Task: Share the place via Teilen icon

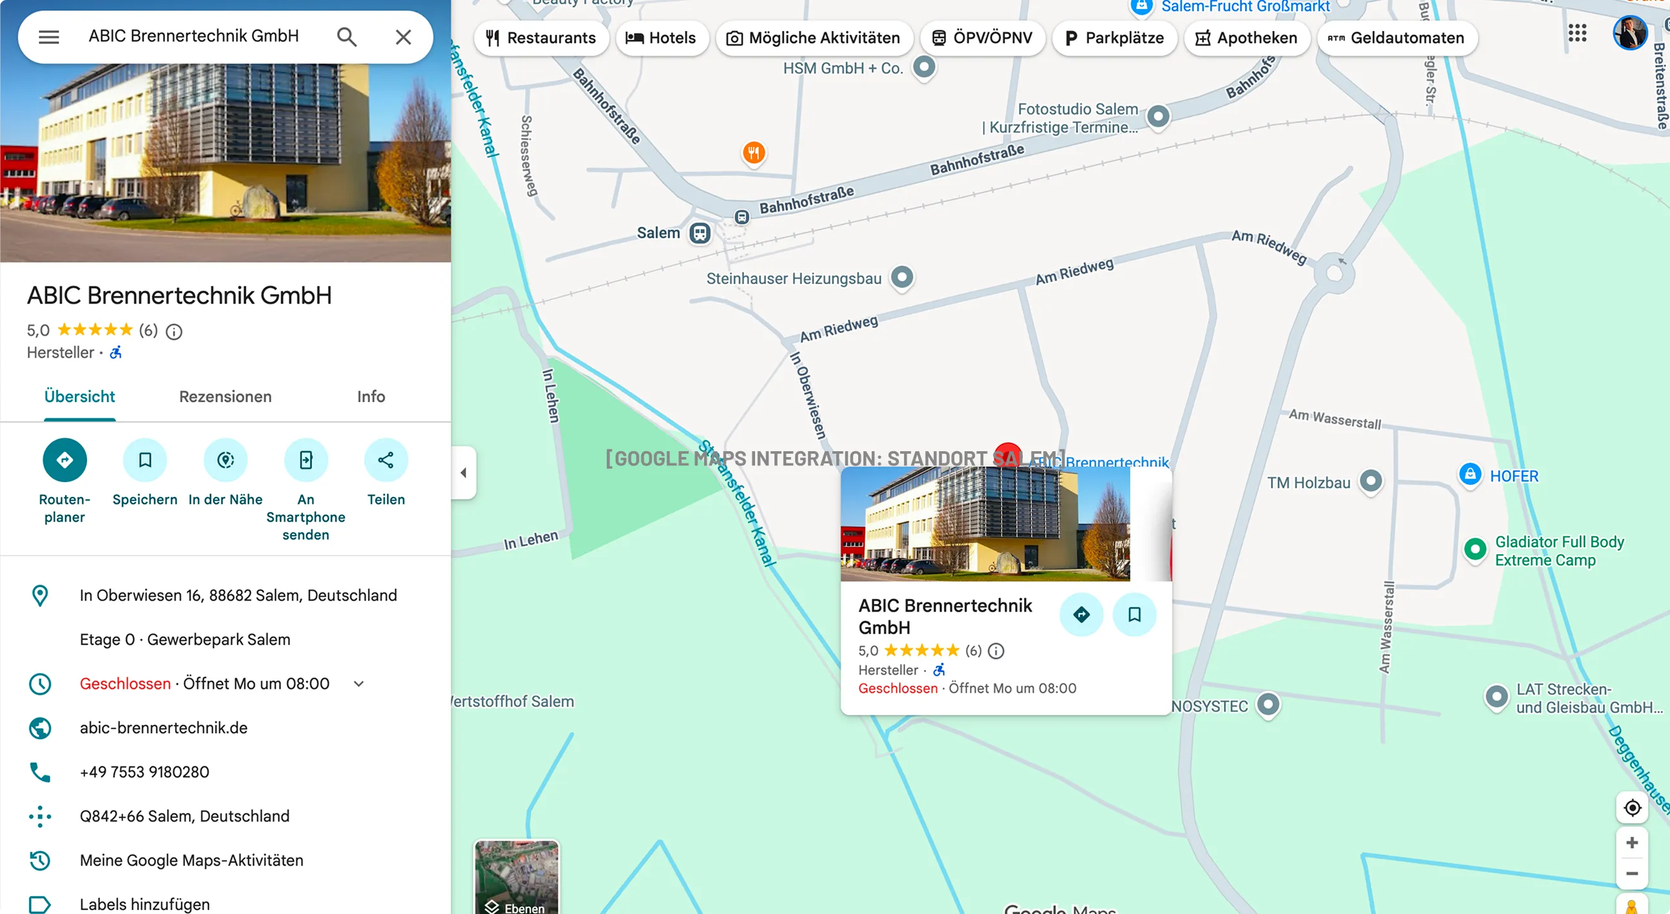Action: (386, 460)
